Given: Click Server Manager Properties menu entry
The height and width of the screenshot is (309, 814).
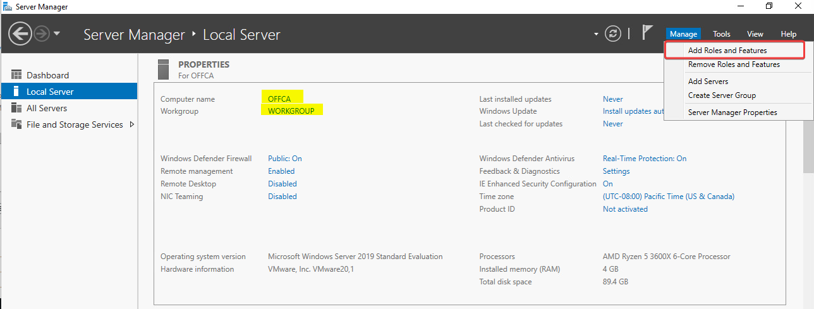Looking at the screenshot, I should click(732, 112).
